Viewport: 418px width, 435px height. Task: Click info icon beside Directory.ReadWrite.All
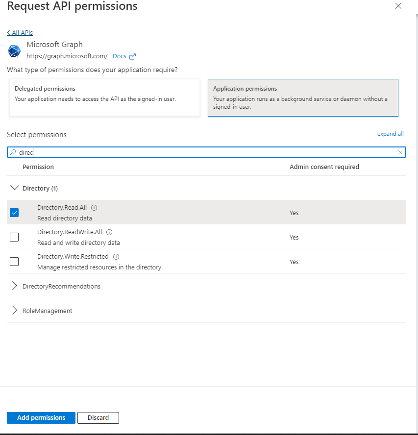click(109, 232)
